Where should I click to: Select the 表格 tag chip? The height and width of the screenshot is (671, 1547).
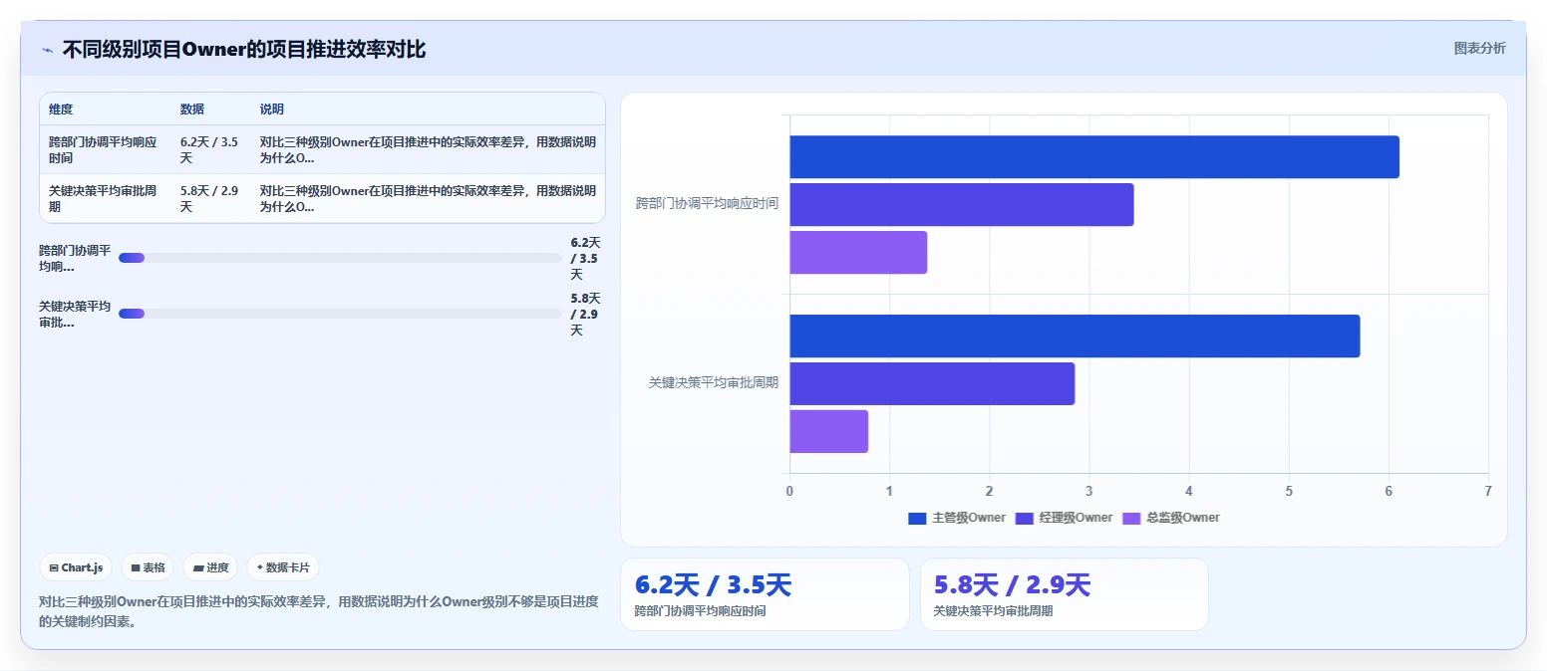148,567
